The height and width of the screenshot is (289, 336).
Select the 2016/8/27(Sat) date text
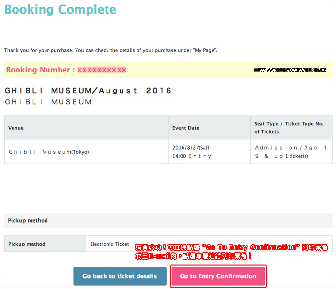coord(191,148)
